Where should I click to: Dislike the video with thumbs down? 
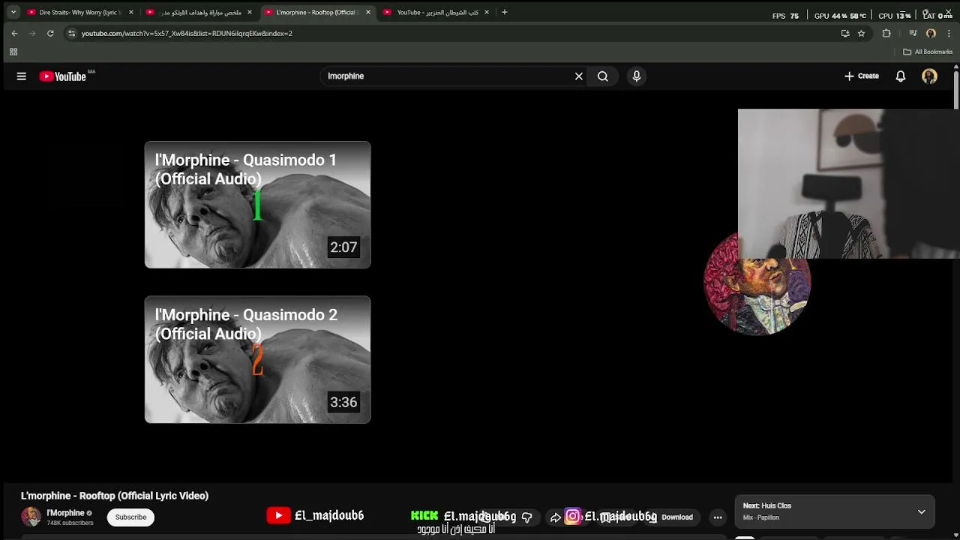527,517
